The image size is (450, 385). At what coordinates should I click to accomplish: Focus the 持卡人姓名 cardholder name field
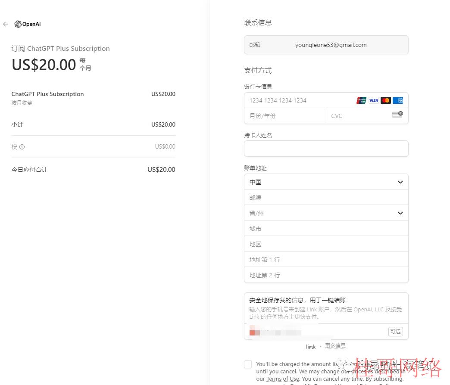326,149
